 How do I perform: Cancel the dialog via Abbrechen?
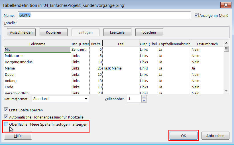click(215, 136)
